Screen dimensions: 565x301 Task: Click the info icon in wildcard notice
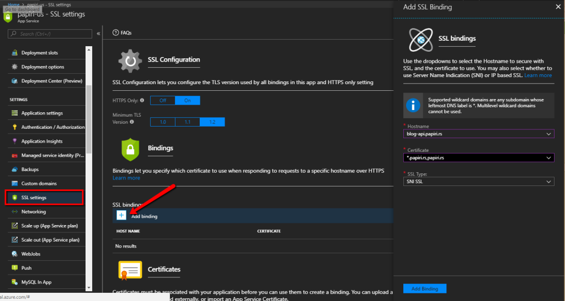[x=413, y=106]
